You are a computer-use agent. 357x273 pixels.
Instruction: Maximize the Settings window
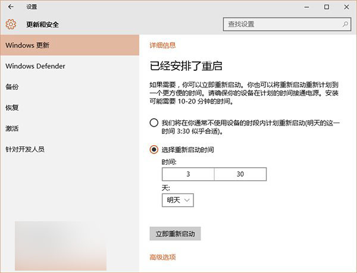click(x=327, y=7)
